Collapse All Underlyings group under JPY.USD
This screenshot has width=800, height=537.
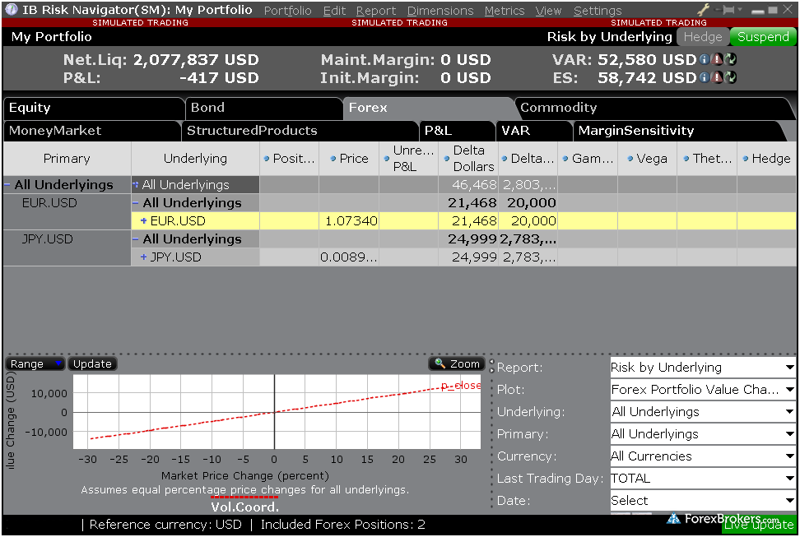tap(136, 238)
